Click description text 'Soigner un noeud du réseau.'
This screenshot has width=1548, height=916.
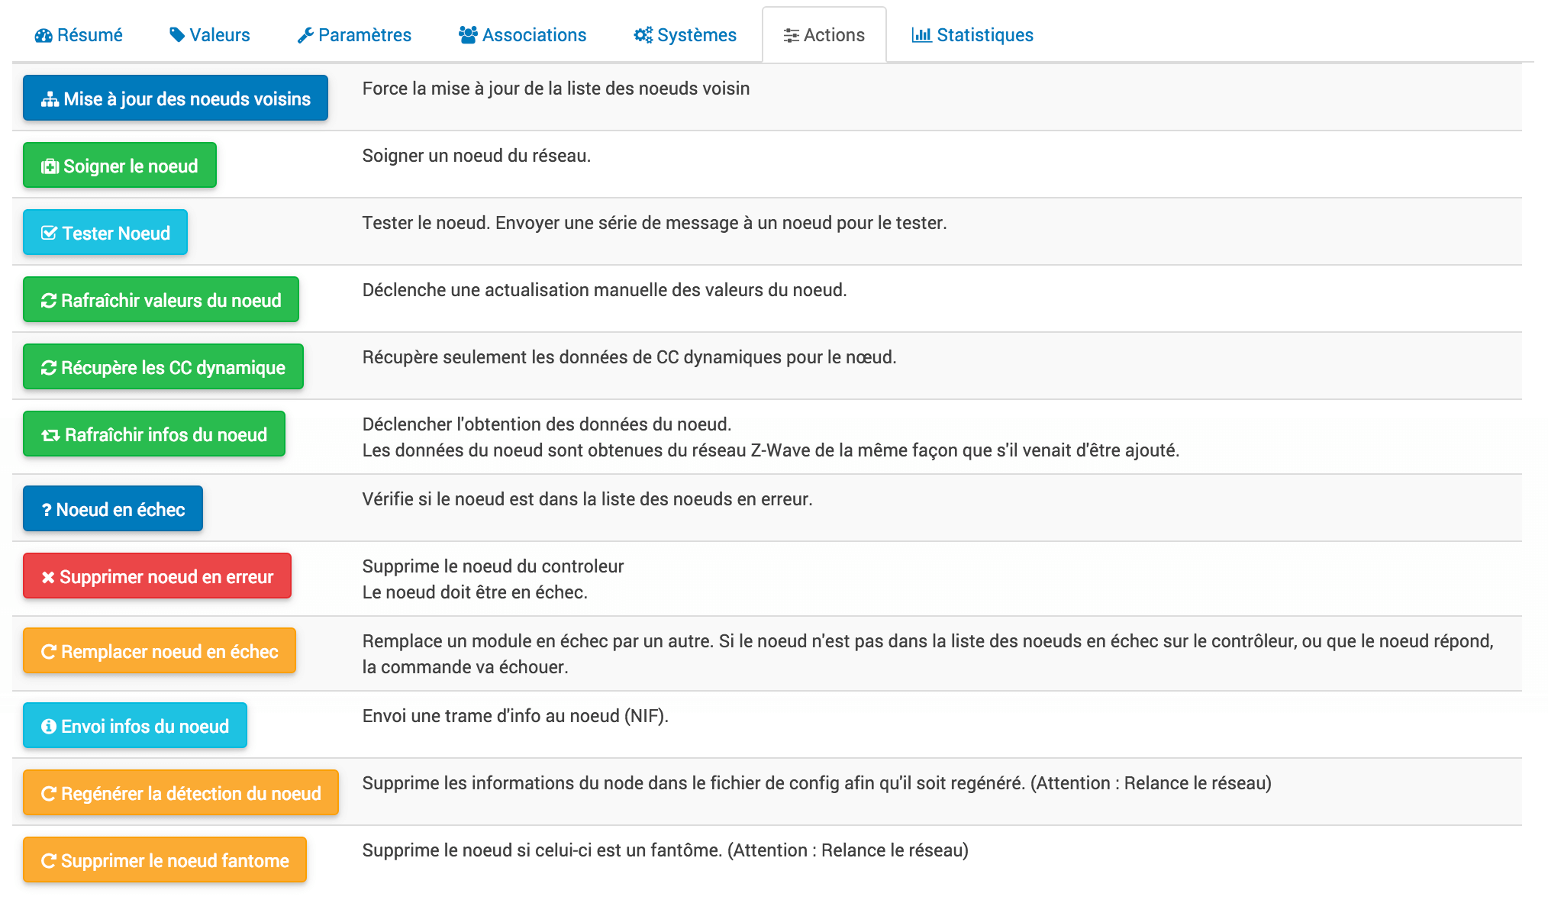click(x=476, y=156)
